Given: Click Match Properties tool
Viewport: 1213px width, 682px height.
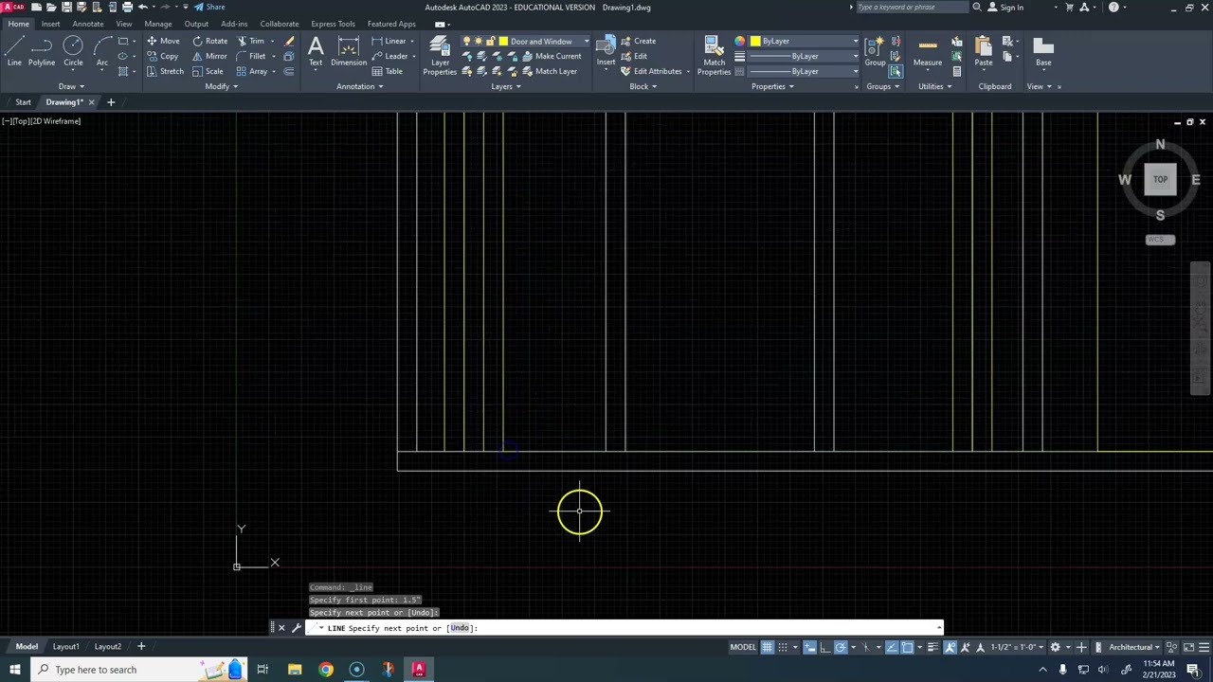Looking at the screenshot, I should (714, 55).
